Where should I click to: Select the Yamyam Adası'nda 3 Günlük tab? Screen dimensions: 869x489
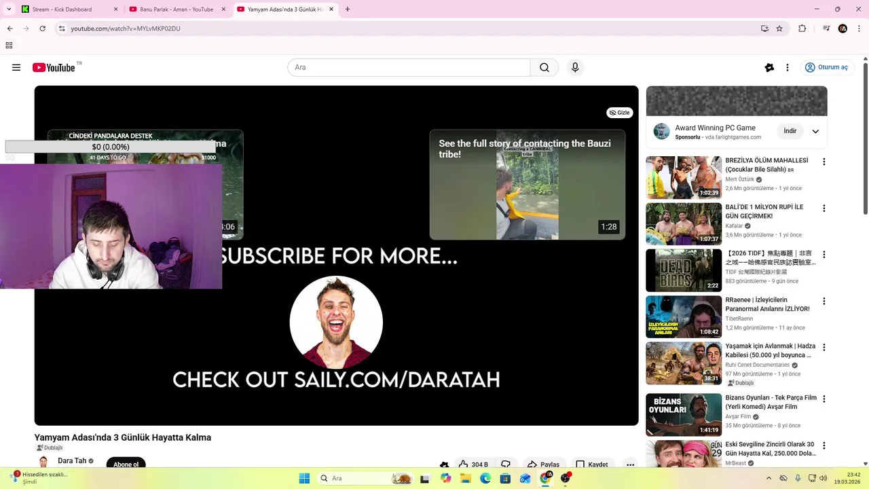285,10
